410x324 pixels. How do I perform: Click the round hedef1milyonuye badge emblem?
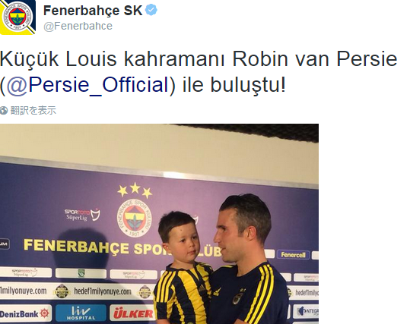62,291
